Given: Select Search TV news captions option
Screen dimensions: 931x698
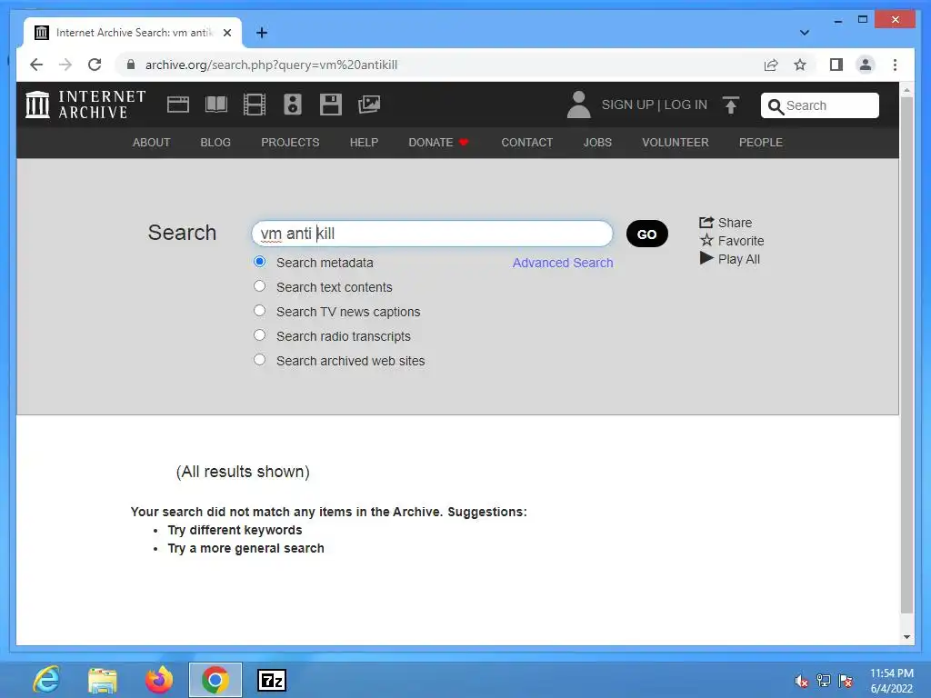Looking at the screenshot, I should [259, 311].
